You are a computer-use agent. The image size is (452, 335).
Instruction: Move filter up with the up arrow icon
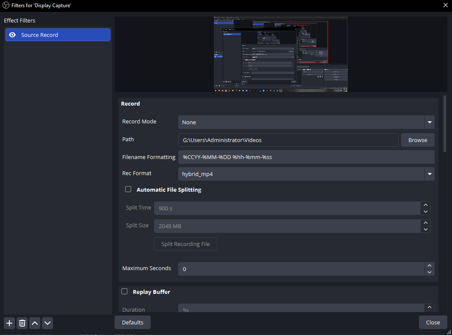35,323
